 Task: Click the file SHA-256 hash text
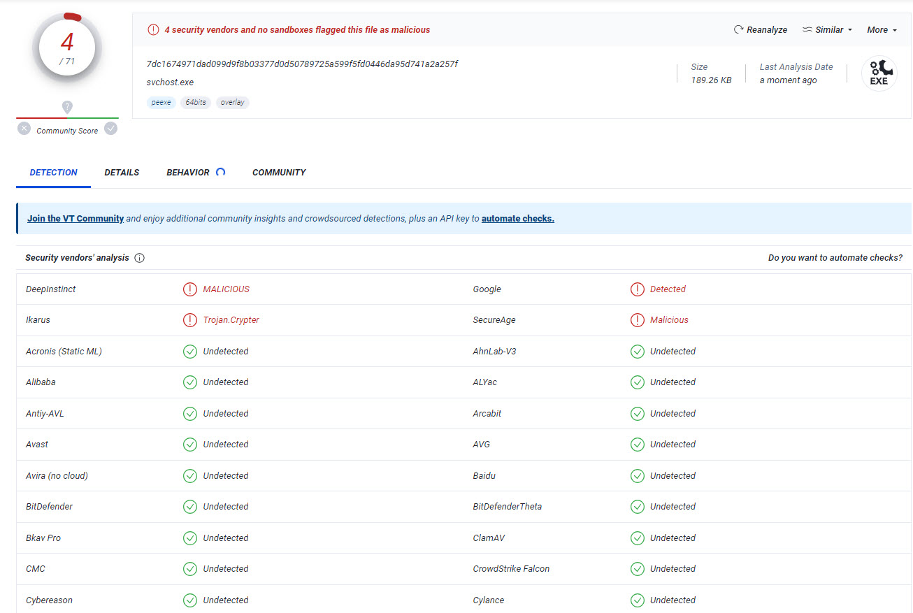click(302, 64)
